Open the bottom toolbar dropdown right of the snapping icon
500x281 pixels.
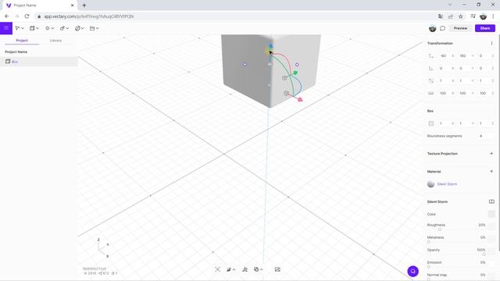[x=259, y=269]
